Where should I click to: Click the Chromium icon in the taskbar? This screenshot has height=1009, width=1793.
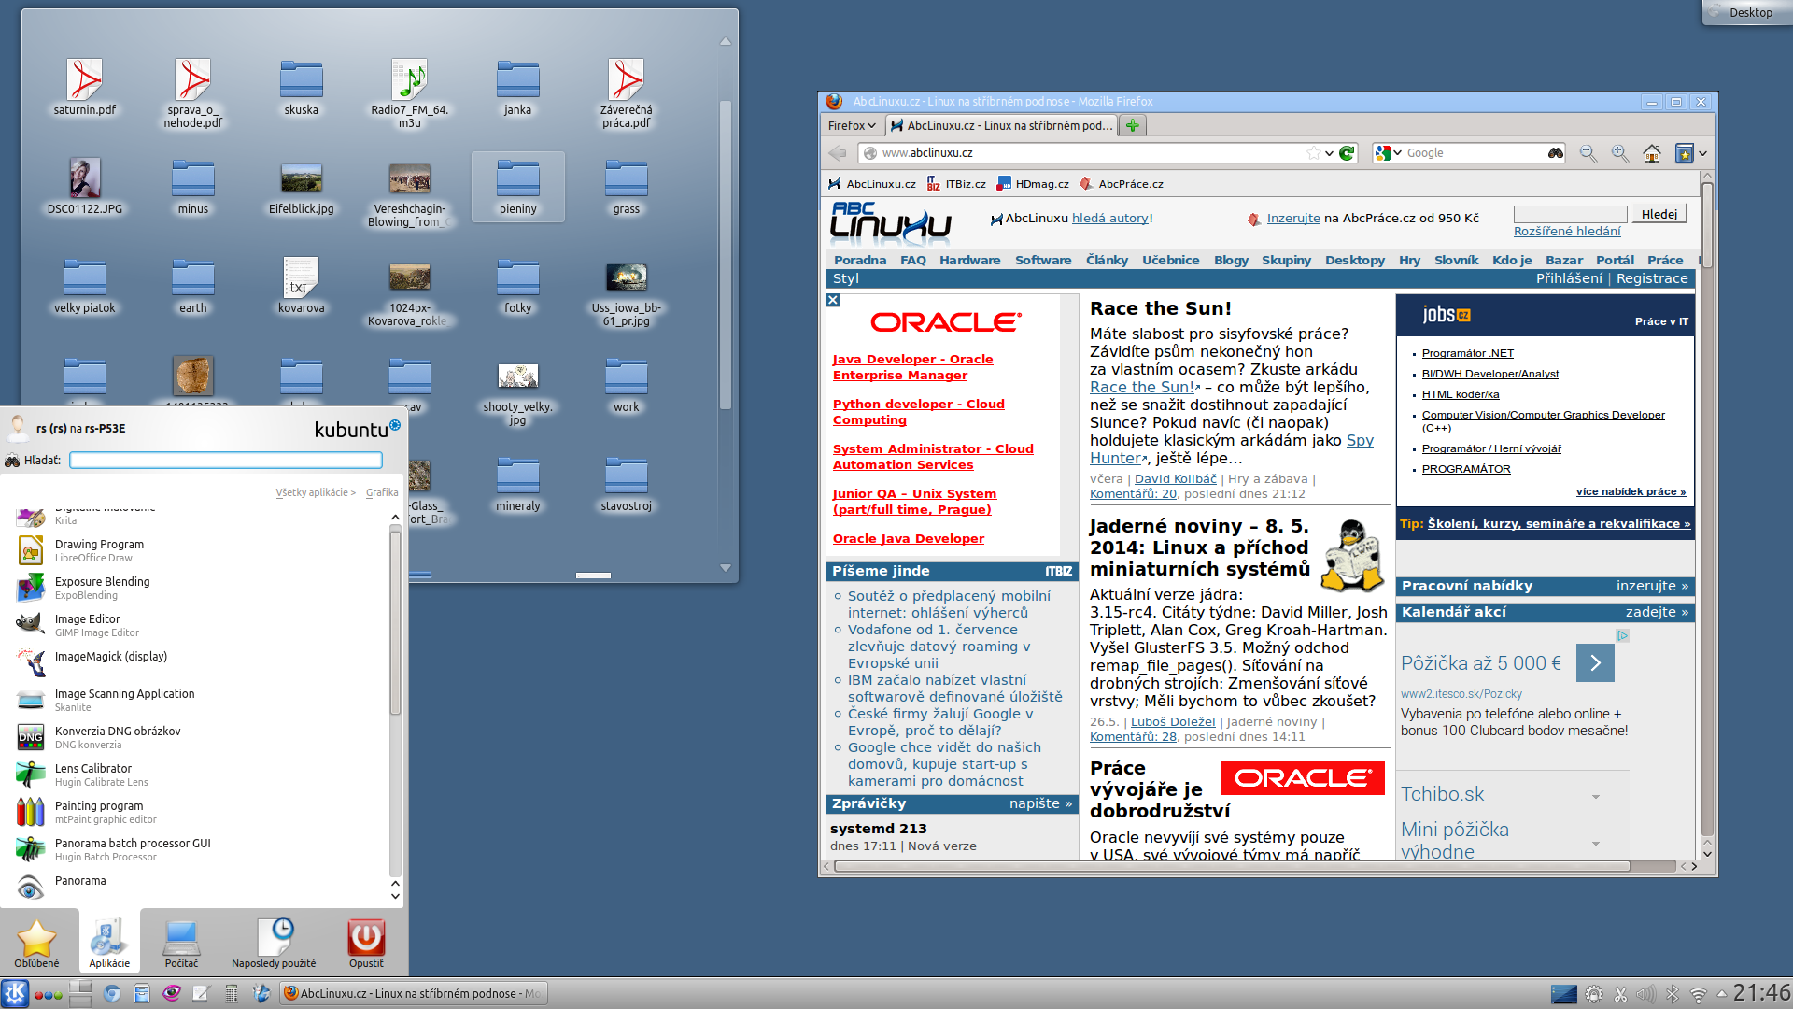coord(112,993)
